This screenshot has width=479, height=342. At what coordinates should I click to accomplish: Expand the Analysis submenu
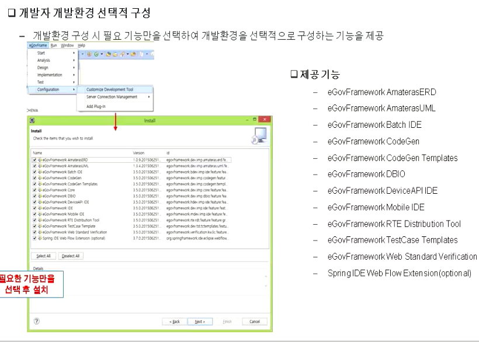(x=52, y=60)
